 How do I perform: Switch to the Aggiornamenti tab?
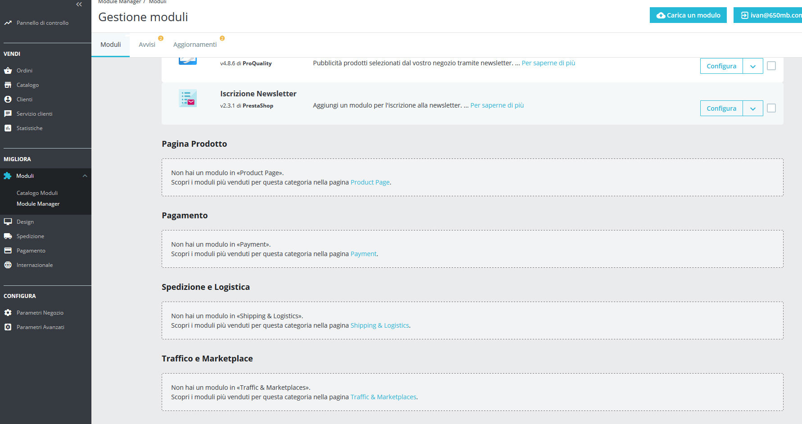coord(195,45)
